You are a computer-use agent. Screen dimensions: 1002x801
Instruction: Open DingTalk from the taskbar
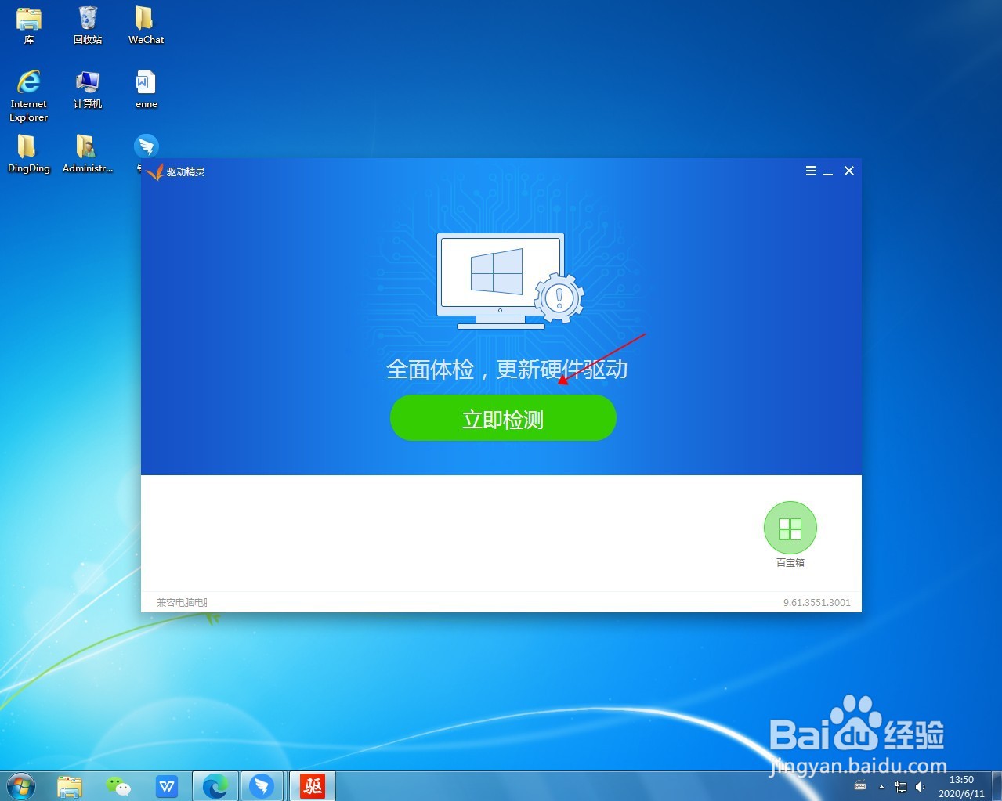coord(262,785)
